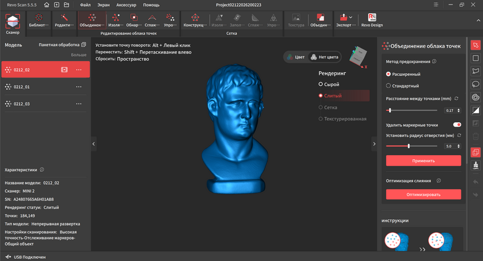Open the Файл menu
The height and width of the screenshot is (261, 483).
pos(85,5)
